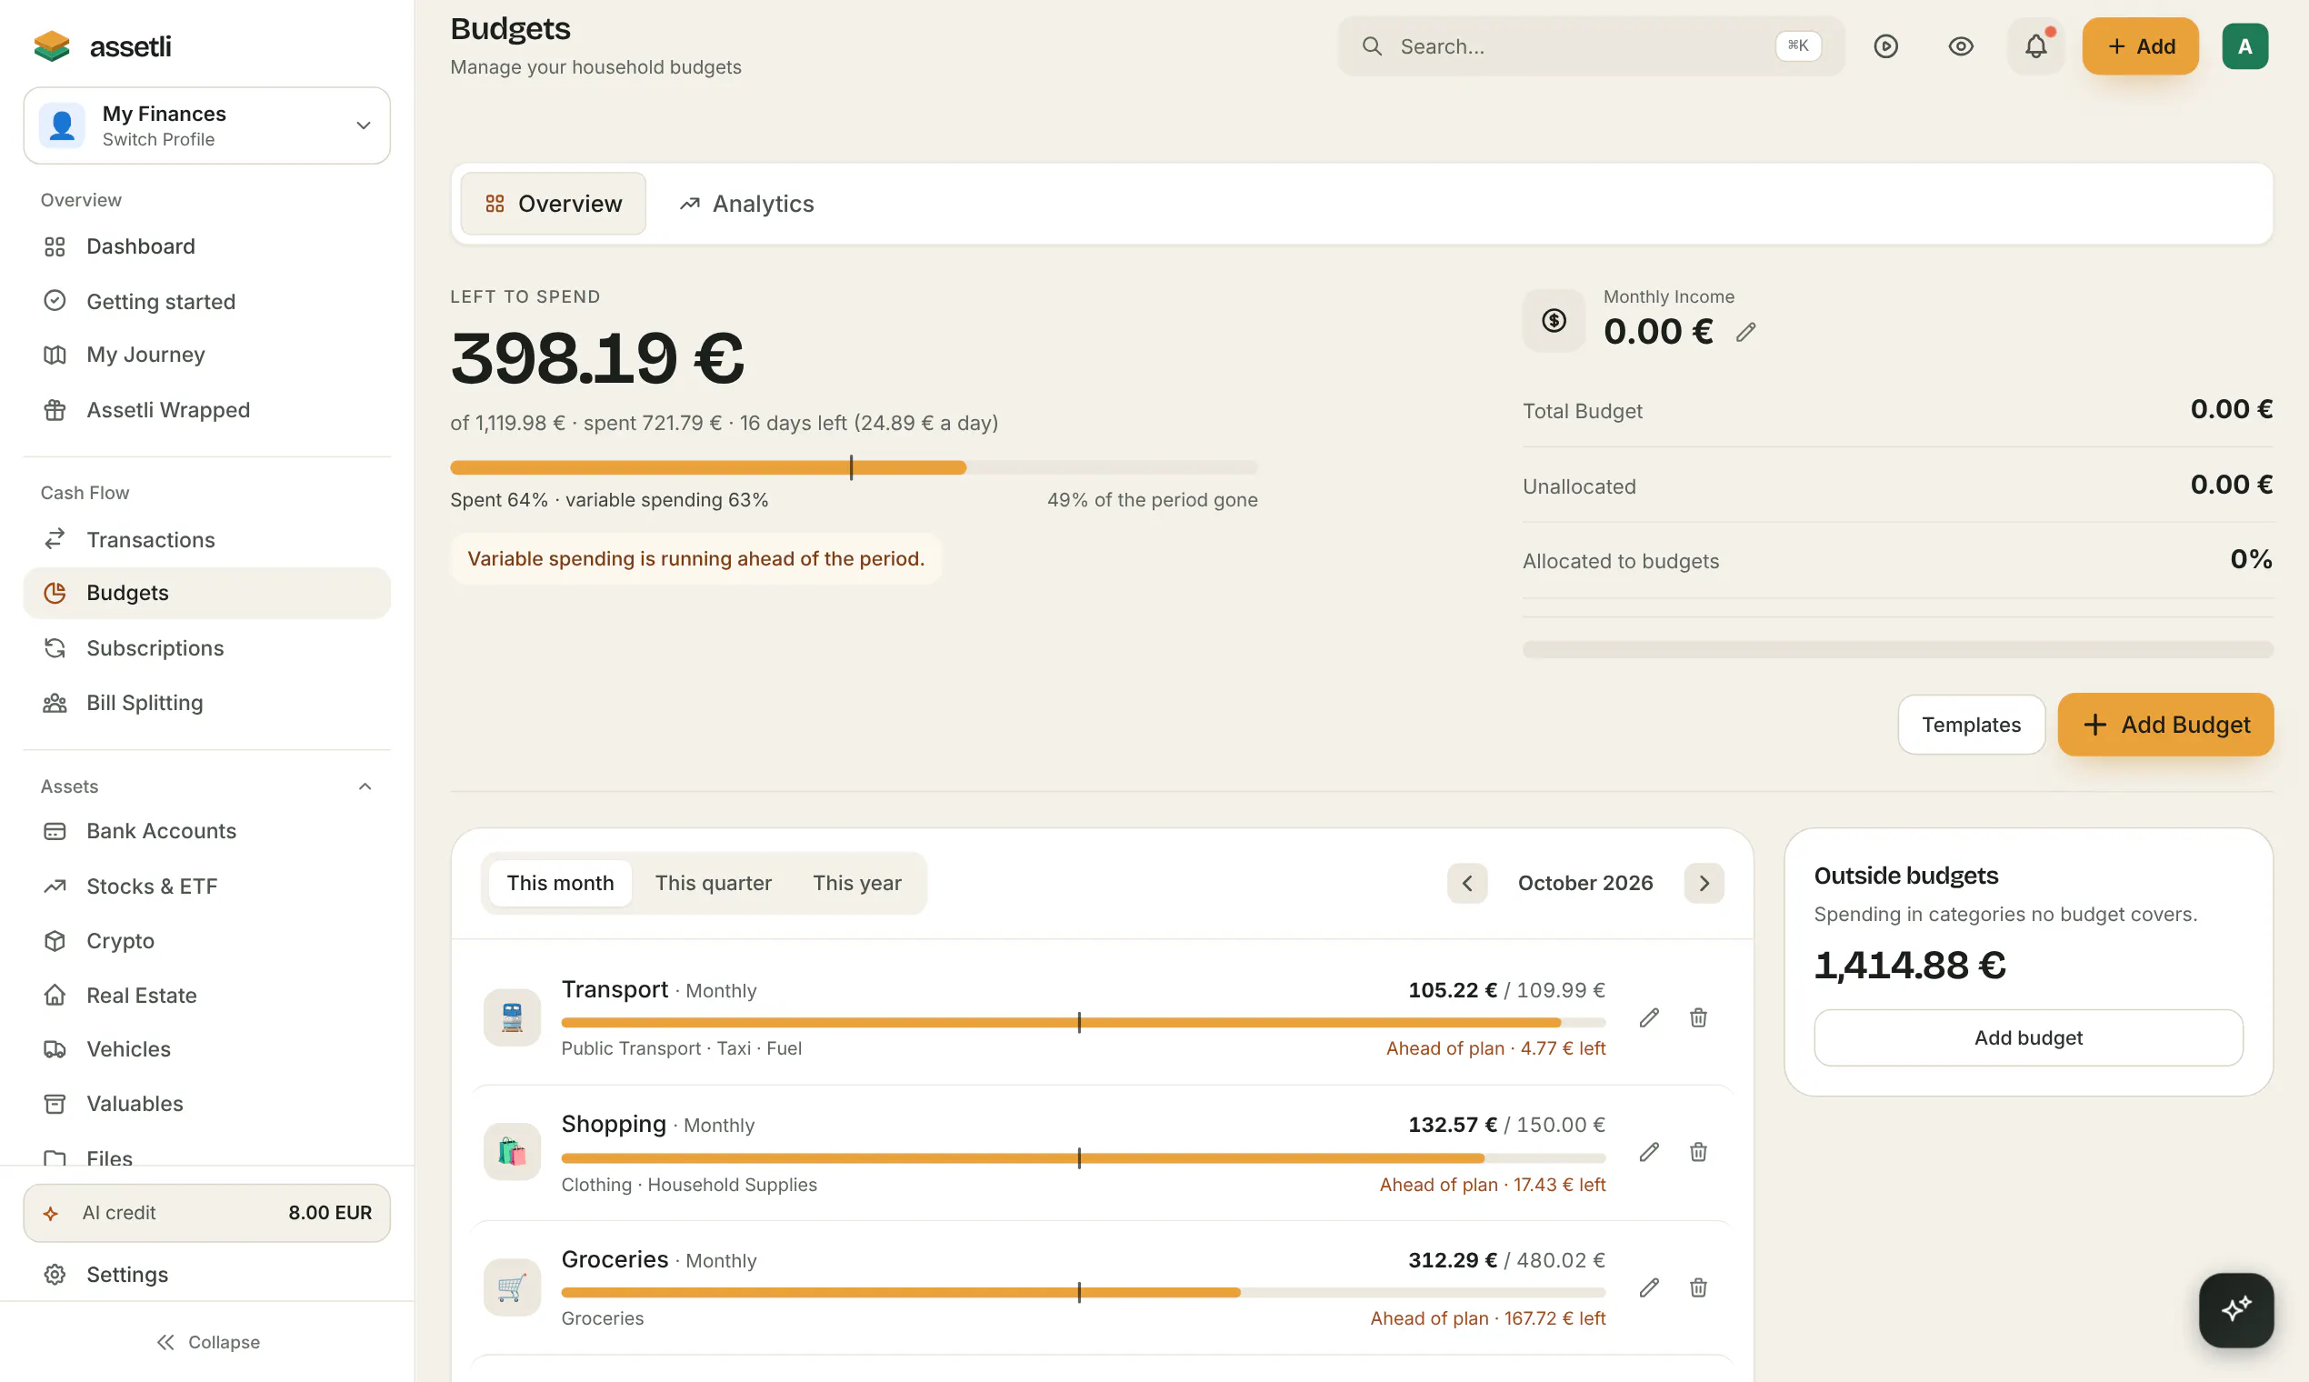Click the Transport train category icon

click(x=512, y=1018)
